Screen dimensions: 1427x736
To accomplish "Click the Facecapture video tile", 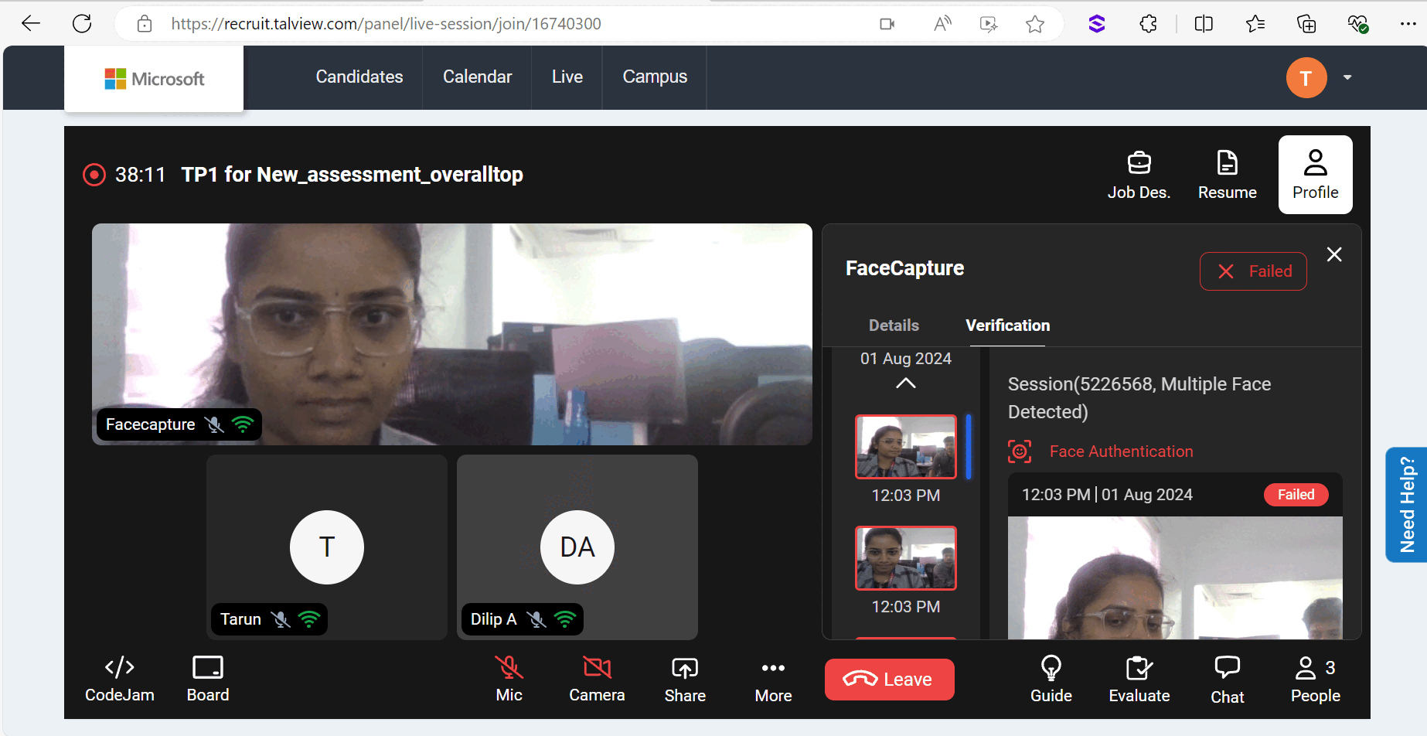I will (x=452, y=334).
